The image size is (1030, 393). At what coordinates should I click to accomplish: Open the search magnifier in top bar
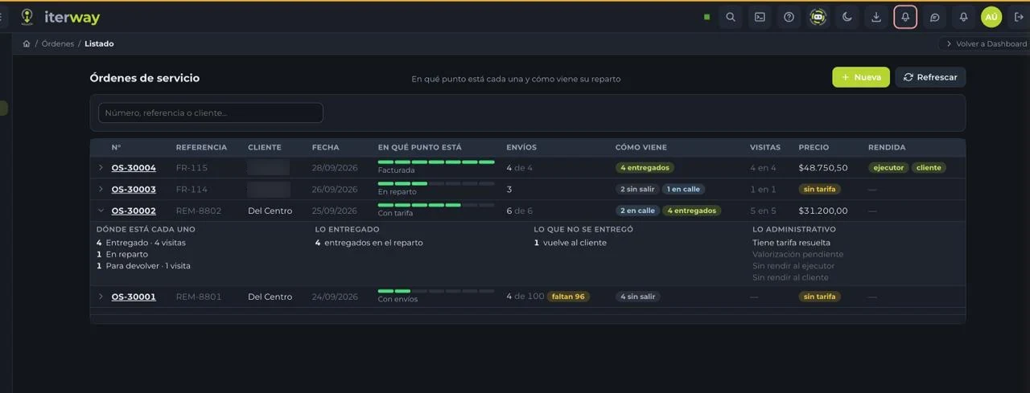[731, 17]
